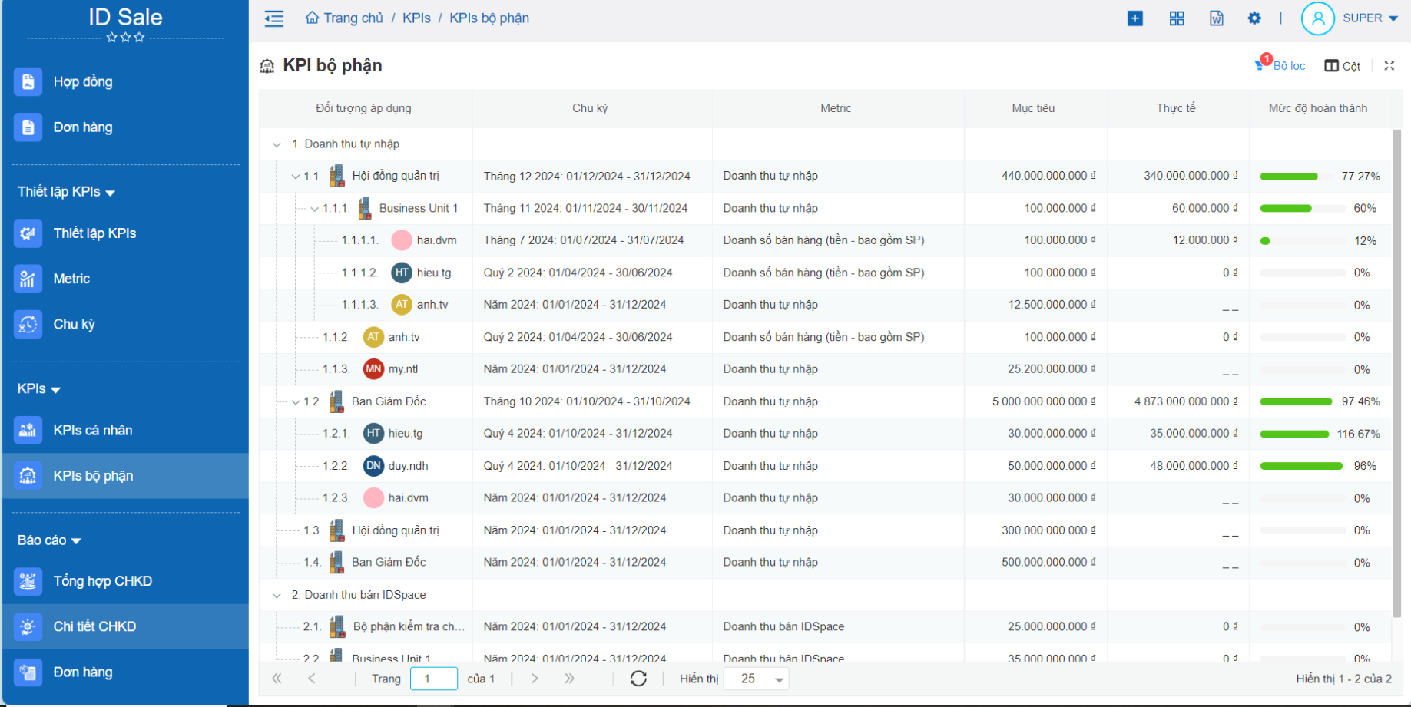Go to the first page arrow
This screenshot has height=707, width=1411.
pos(277,679)
